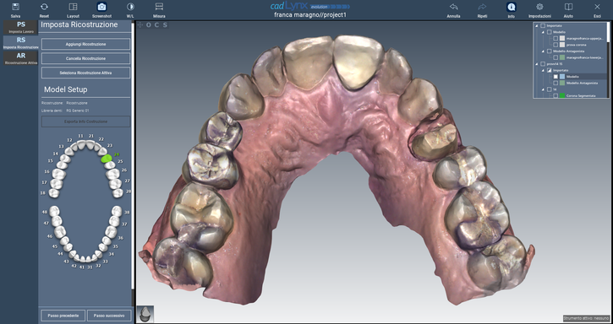Viewport: 613px width, 324px height.
Task: Uncheck the highlighted Modello checkbox
Action: point(556,77)
